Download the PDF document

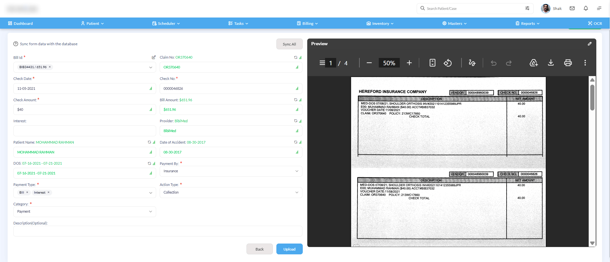point(551,63)
